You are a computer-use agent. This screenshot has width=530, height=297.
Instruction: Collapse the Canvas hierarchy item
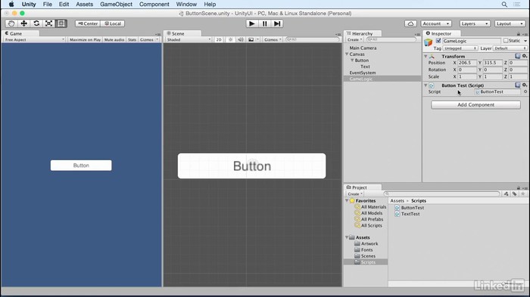[x=347, y=54]
